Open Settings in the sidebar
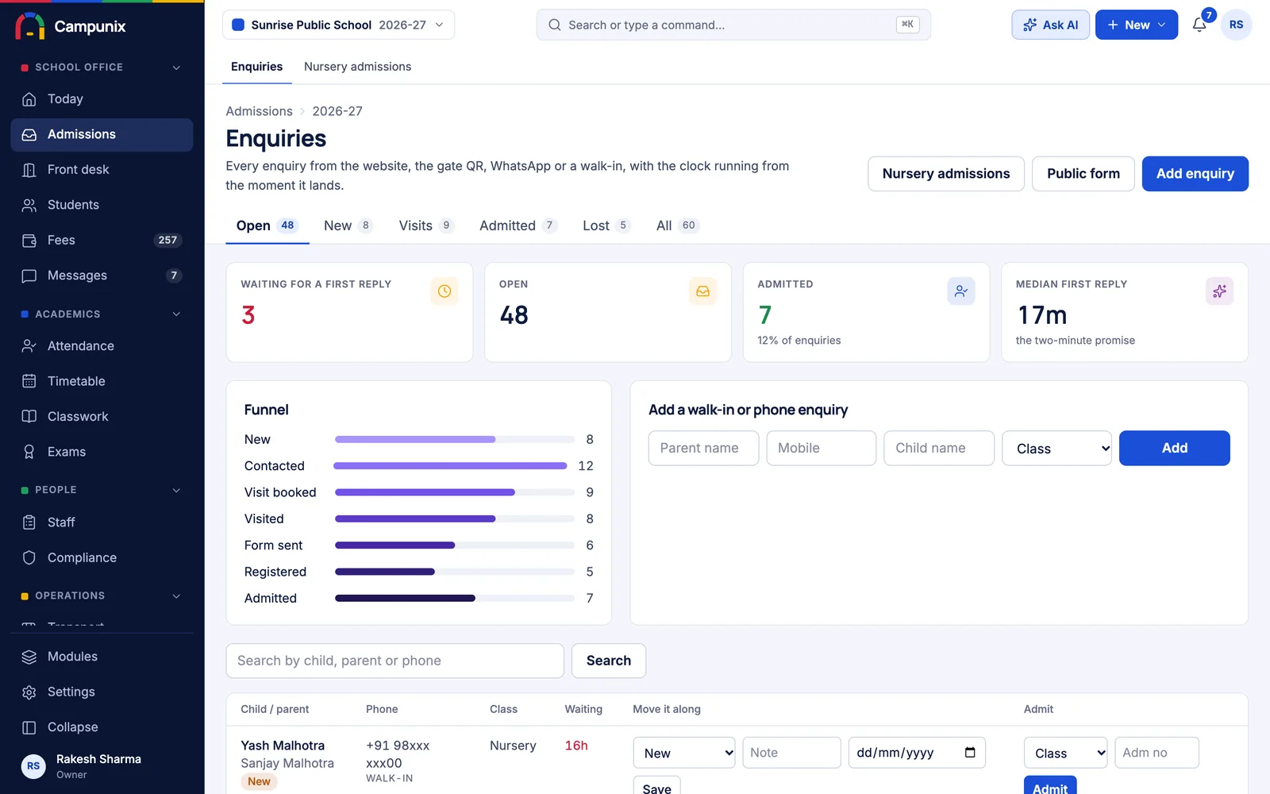This screenshot has height=794, width=1270. (102, 692)
